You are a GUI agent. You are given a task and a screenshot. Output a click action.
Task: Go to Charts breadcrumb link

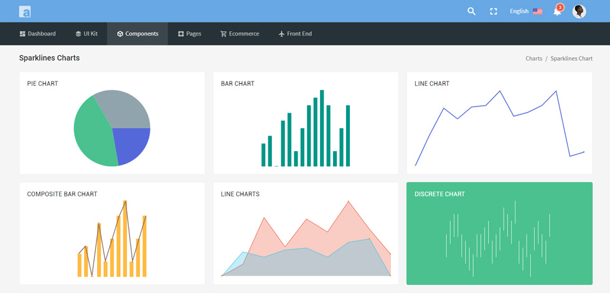tap(534, 58)
